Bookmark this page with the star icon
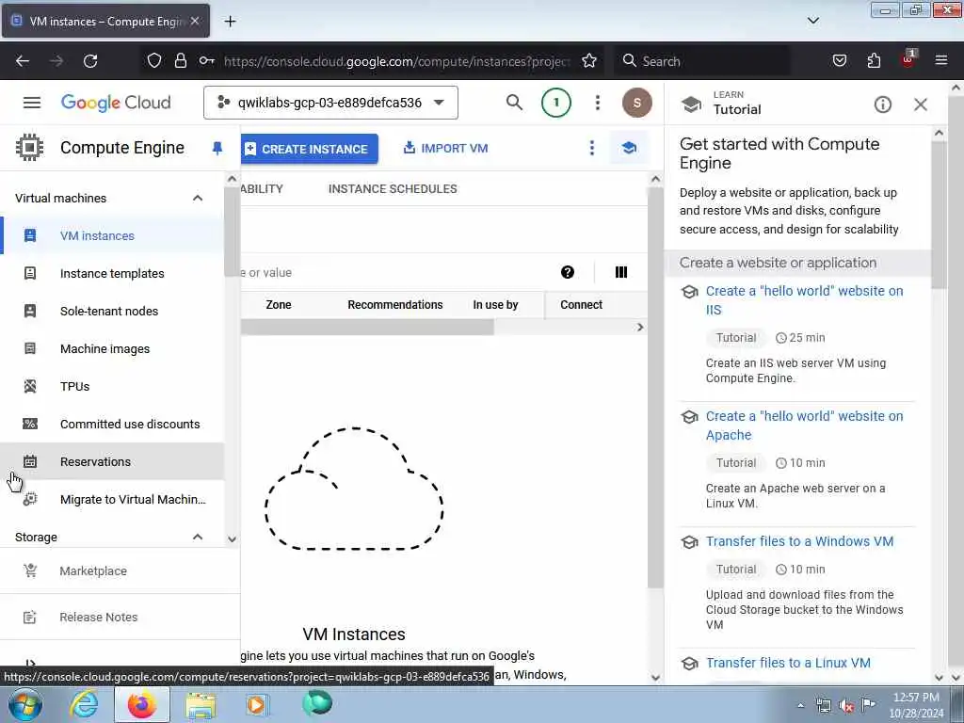This screenshot has height=723, width=964. [x=589, y=61]
